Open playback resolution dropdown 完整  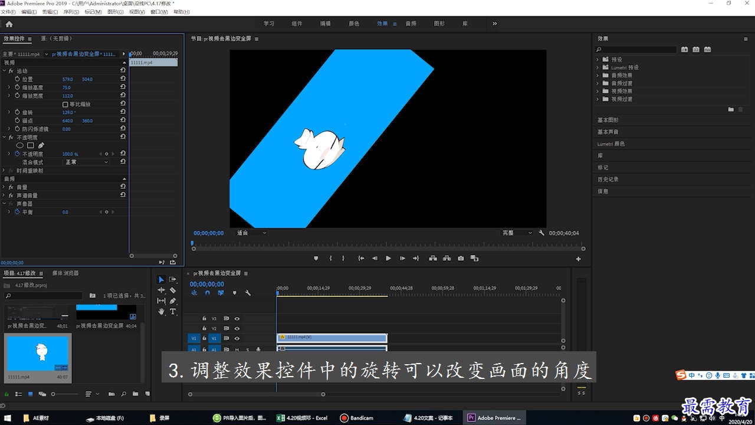click(x=517, y=233)
